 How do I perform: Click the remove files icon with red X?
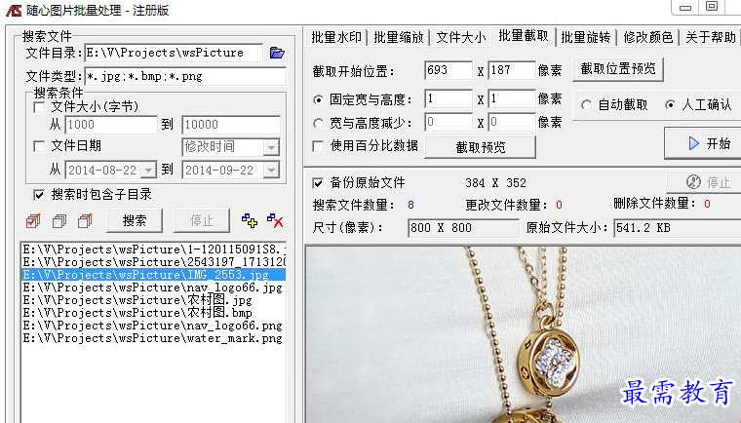pyautogui.click(x=275, y=220)
